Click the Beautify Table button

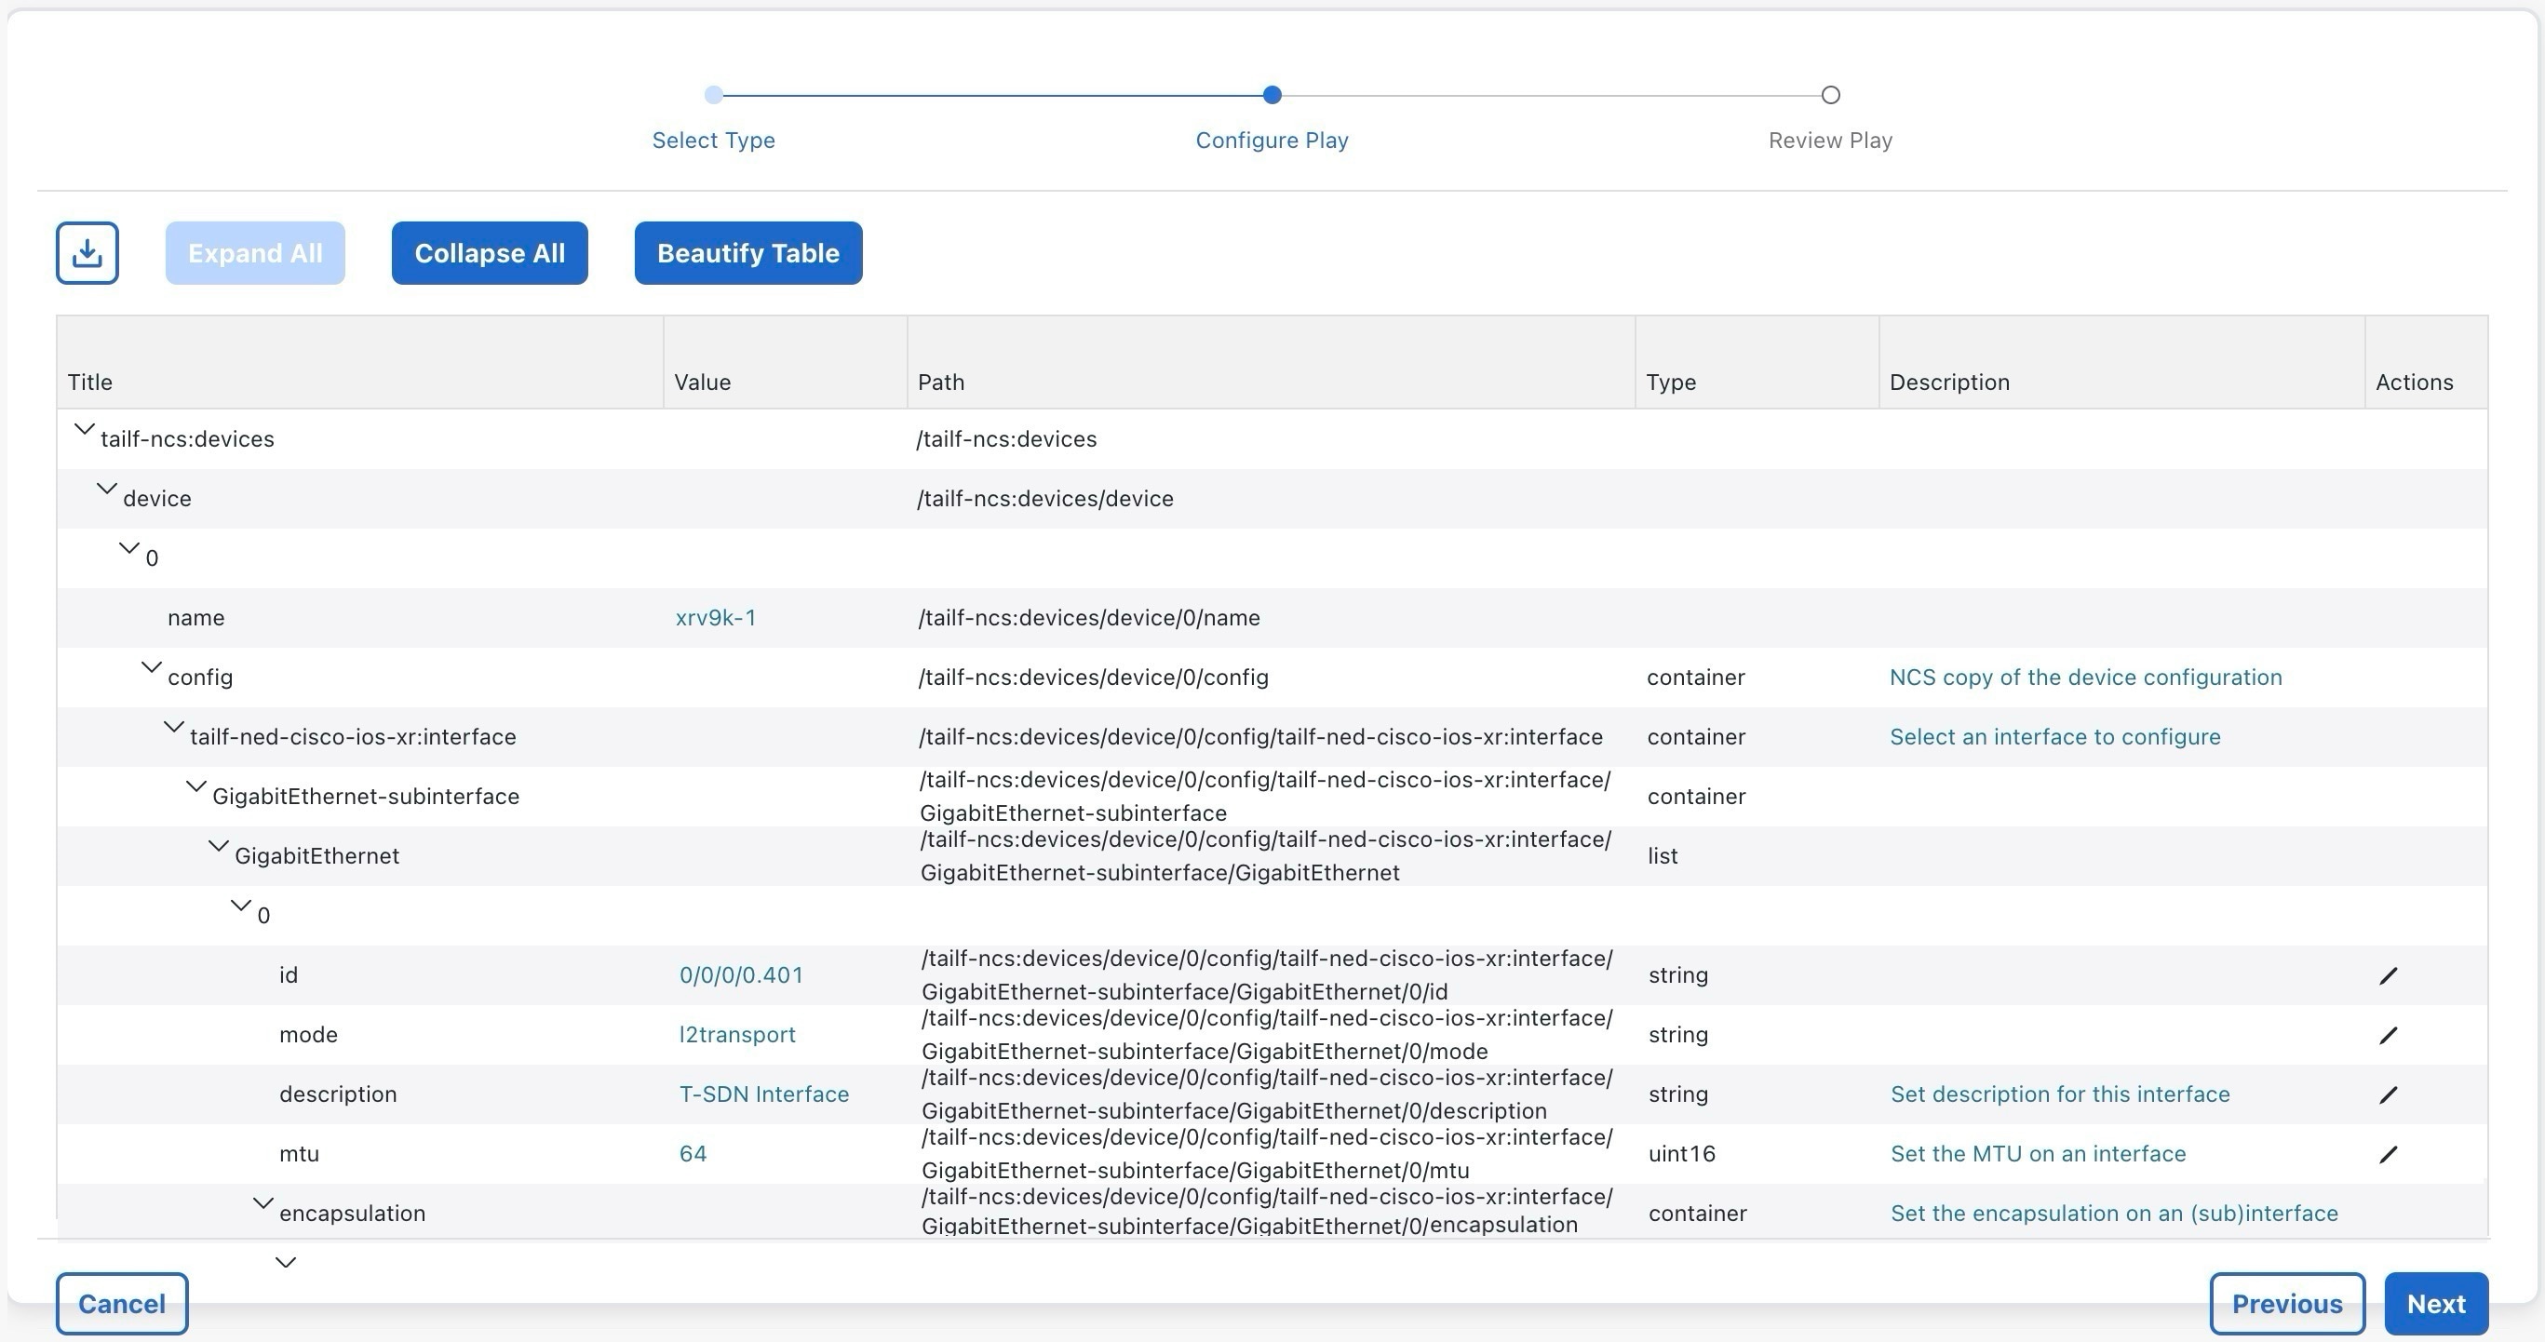click(x=747, y=253)
